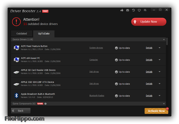Open the Computer category link
Viewport: 179px width, 124px height.
tap(94, 60)
